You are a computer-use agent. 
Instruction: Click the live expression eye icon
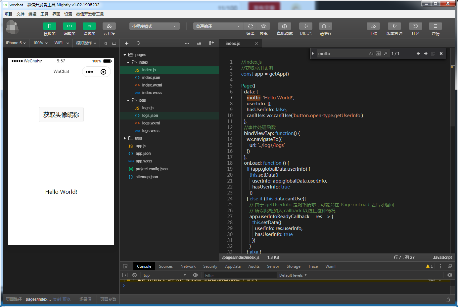195,275
